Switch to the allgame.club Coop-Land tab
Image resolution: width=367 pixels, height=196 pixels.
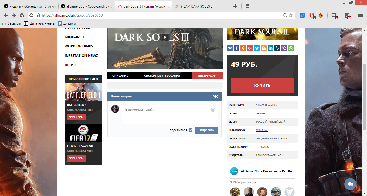(87, 6)
